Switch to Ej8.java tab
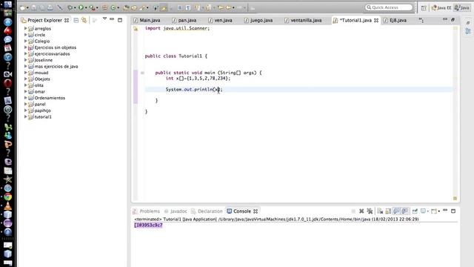 tap(395, 20)
